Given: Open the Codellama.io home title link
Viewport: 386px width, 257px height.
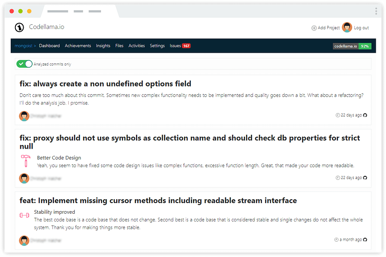Looking at the screenshot, I should pos(46,27).
